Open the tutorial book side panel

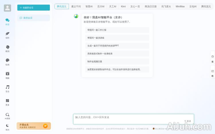212,73
